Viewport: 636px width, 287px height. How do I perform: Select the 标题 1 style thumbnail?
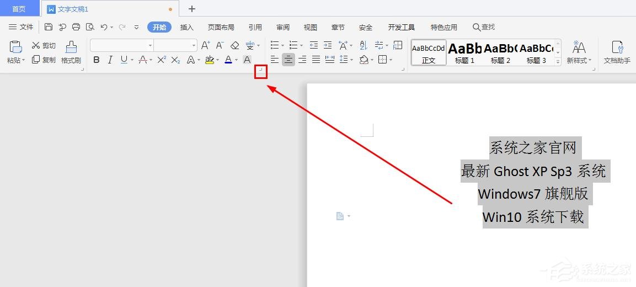coord(464,52)
